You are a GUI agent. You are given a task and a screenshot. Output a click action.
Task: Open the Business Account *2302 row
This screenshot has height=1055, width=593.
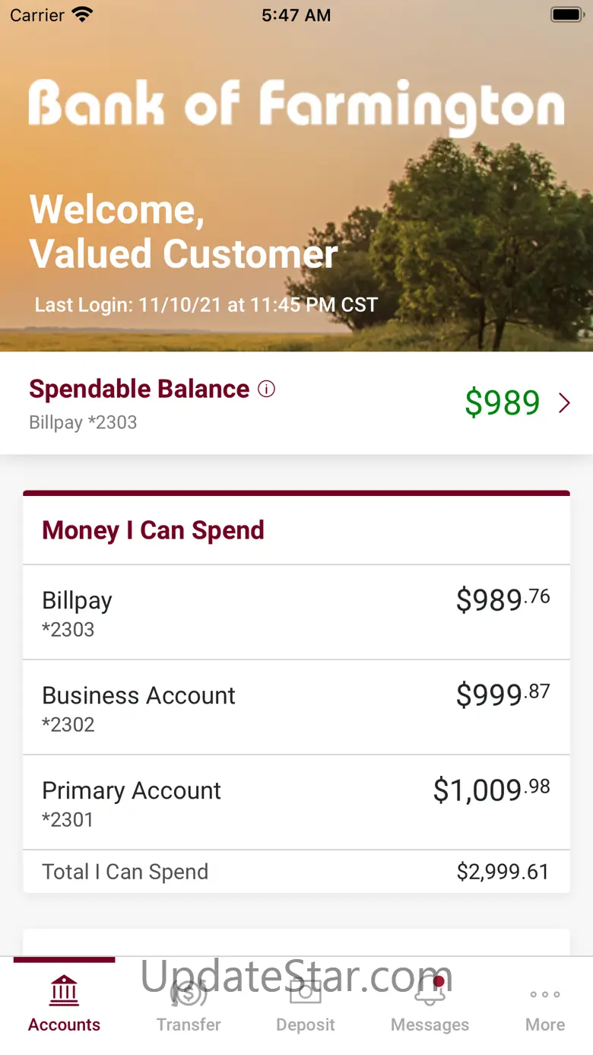point(296,707)
